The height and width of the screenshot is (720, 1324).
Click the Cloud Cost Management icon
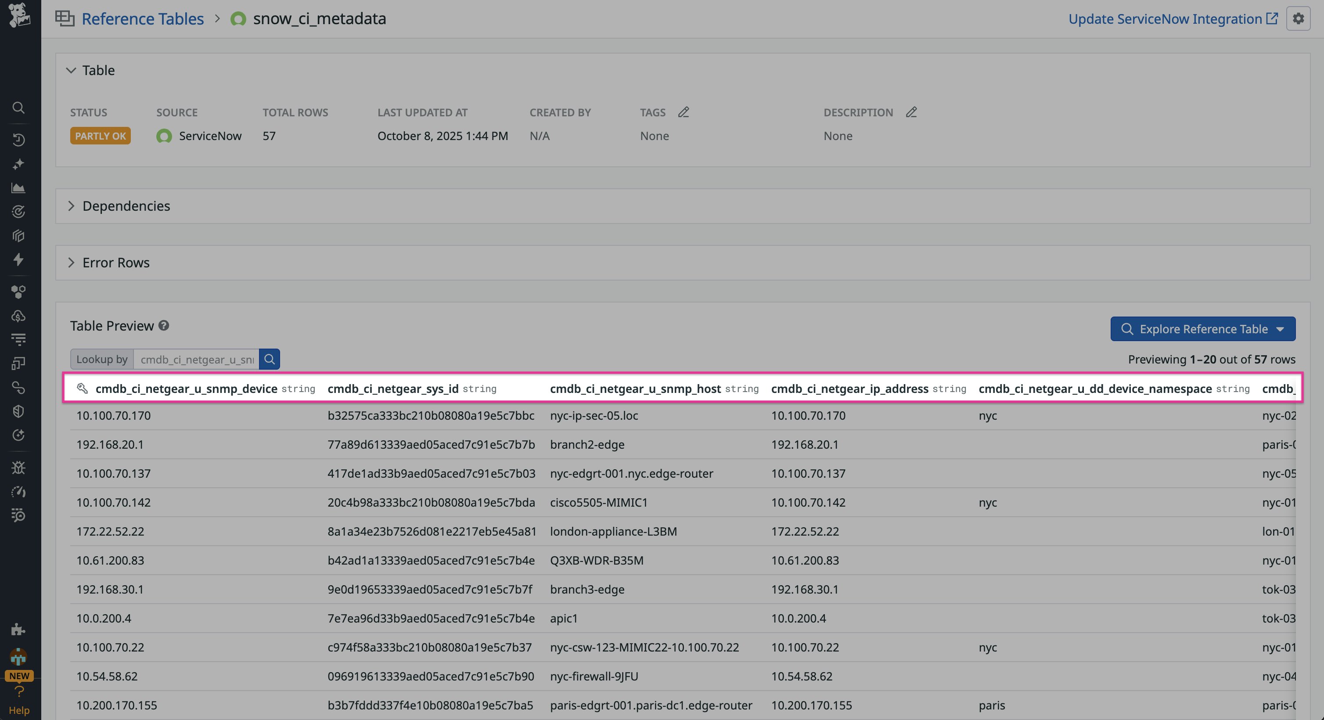19,316
